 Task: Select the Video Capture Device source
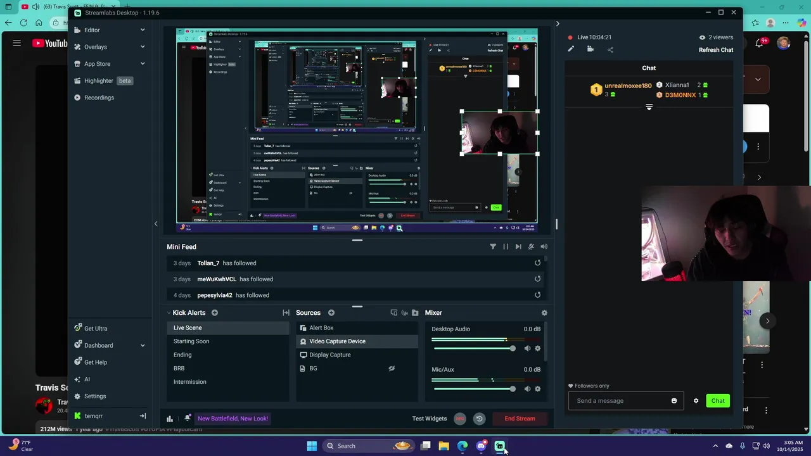tap(357, 341)
